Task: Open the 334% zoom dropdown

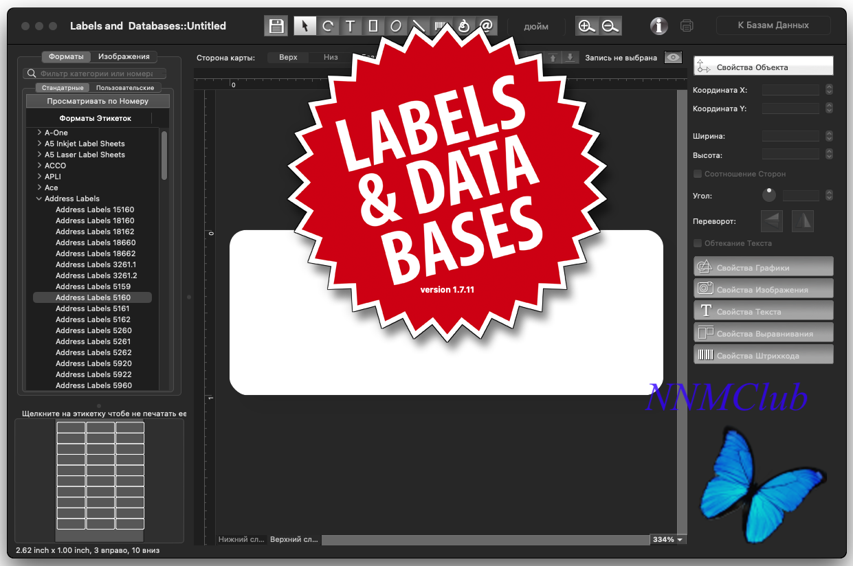Action: (668, 540)
